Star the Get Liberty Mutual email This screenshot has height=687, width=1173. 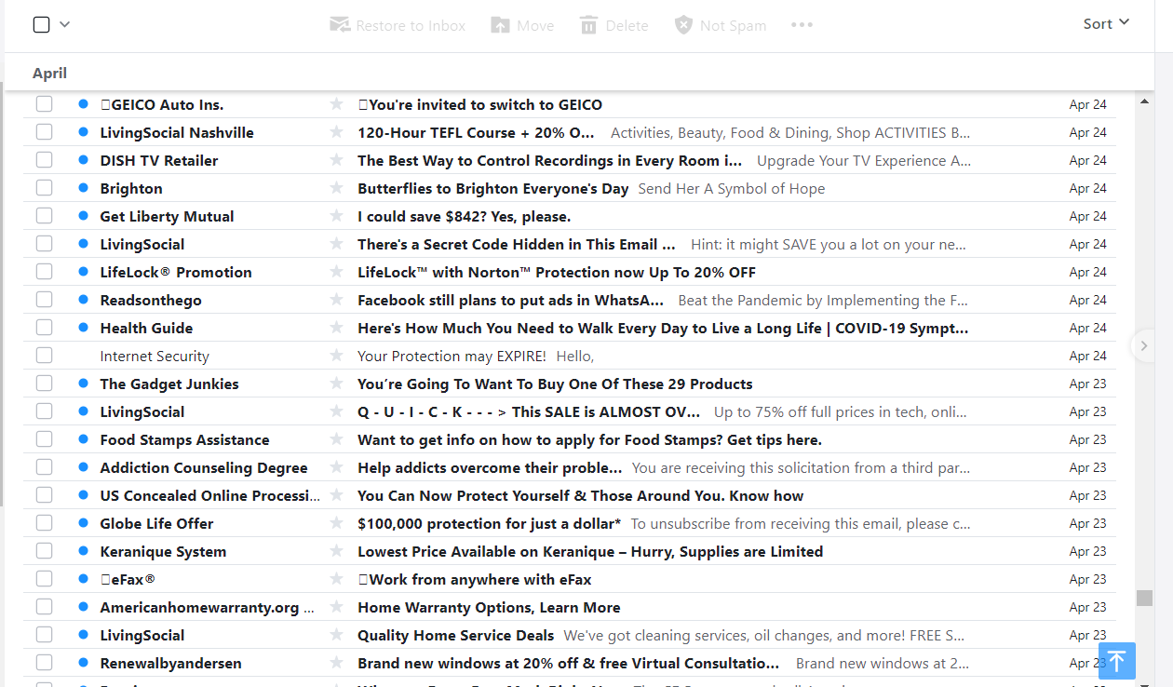[336, 216]
